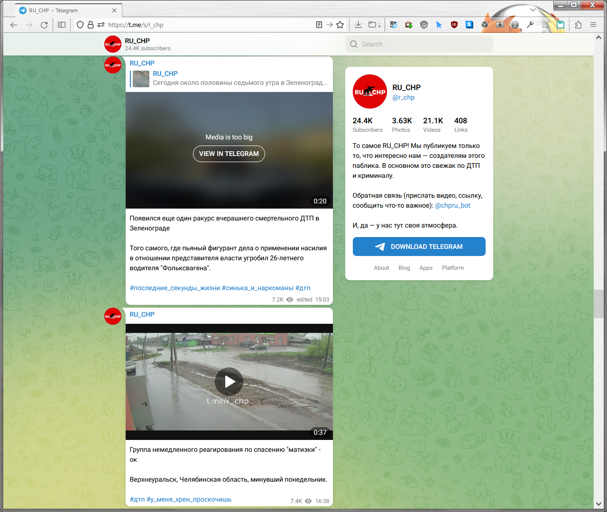Open hashtag #синька_и_наркоманы
The image size is (607, 512).
pyautogui.click(x=258, y=288)
